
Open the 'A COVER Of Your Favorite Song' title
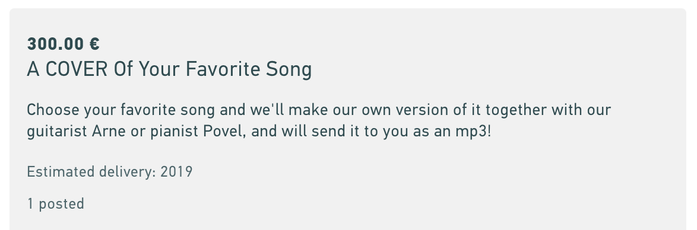tap(169, 69)
